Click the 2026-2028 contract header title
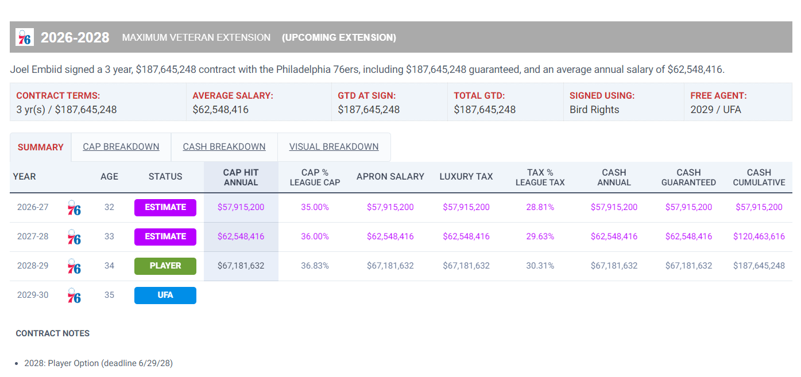Screen dimensions: 801x377 tap(75, 37)
